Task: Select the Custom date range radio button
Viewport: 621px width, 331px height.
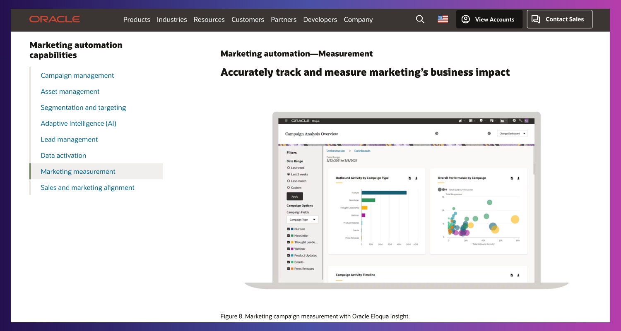Action: click(289, 187)
